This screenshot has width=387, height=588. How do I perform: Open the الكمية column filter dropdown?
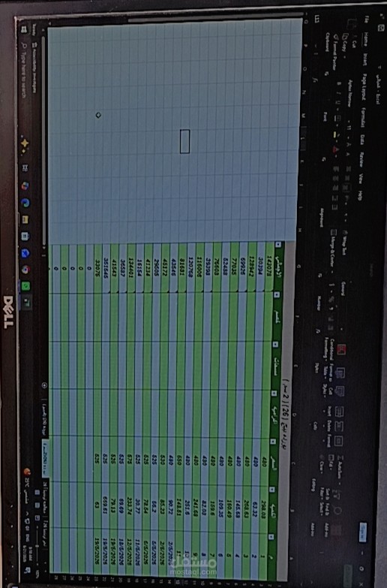tap(272, 490)
